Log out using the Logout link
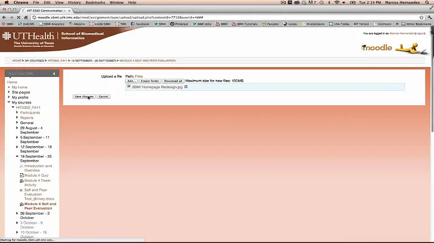The width and height of the screenshot is (434, 243). pyautogui.click(x=420, y=34)
